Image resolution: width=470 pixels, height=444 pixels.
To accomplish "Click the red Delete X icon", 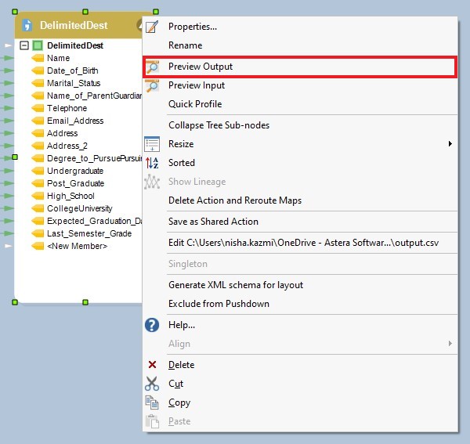I will [x=152, y=365].
